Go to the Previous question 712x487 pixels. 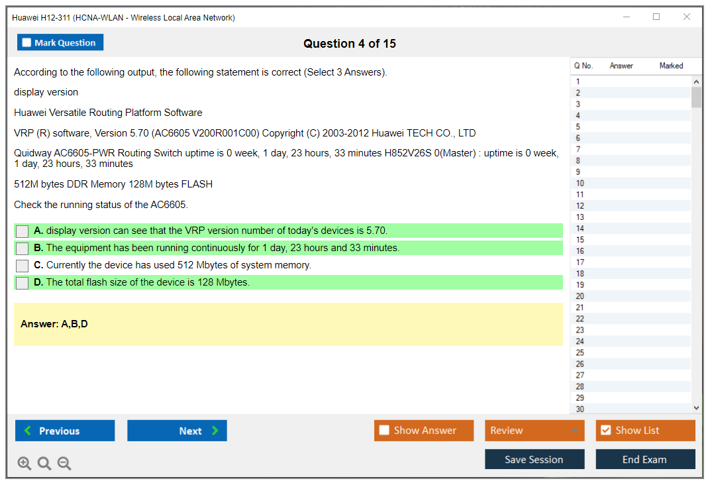point(65,431)
